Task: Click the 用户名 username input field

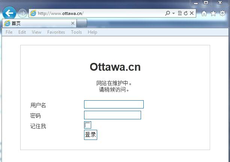Action: (x=114, y=104)
